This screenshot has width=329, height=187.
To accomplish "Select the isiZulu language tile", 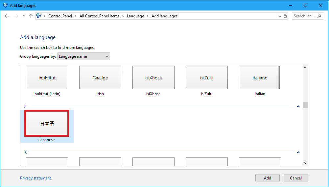I will 207,78.
